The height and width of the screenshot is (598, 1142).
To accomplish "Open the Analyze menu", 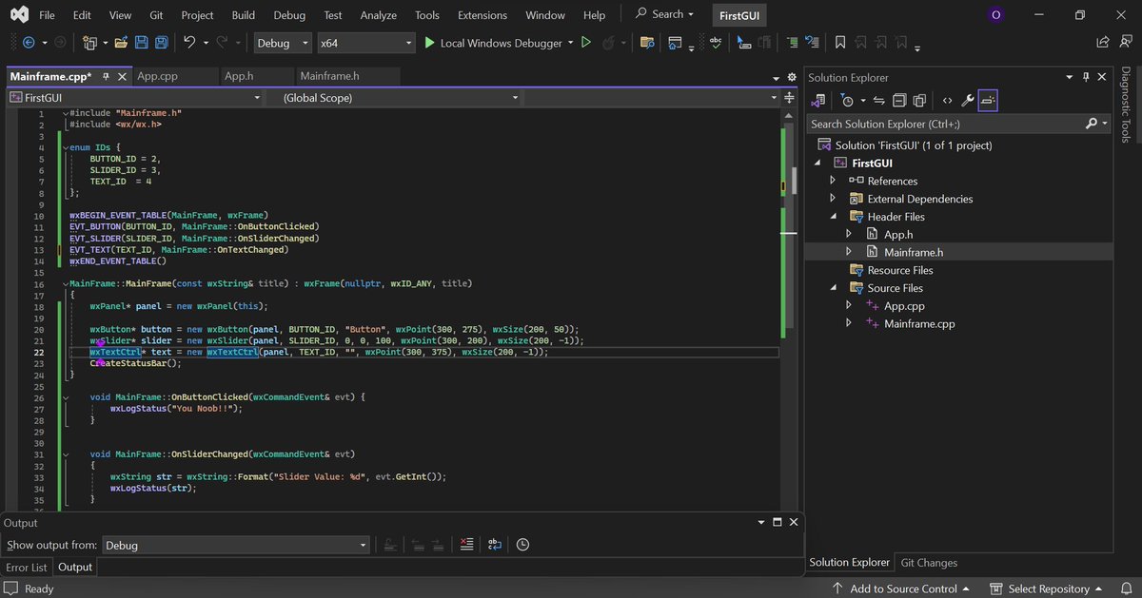I will point(378,15).
